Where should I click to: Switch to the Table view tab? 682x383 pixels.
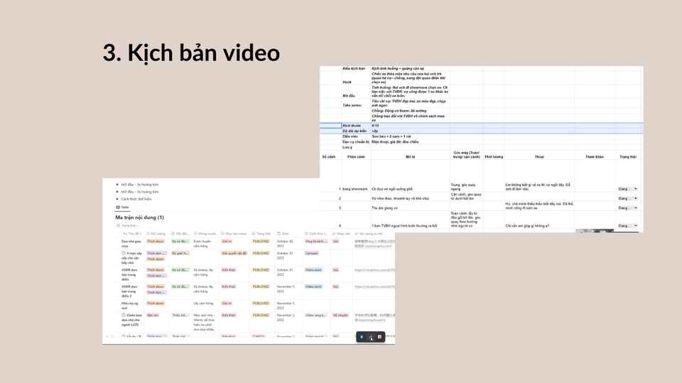point(122,207)
